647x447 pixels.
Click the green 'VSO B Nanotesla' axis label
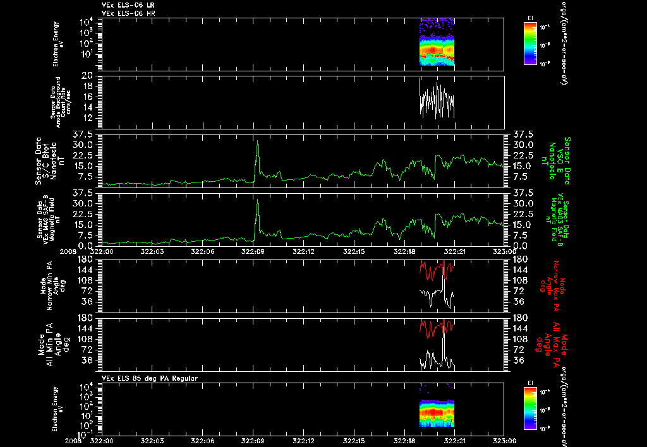553,161
